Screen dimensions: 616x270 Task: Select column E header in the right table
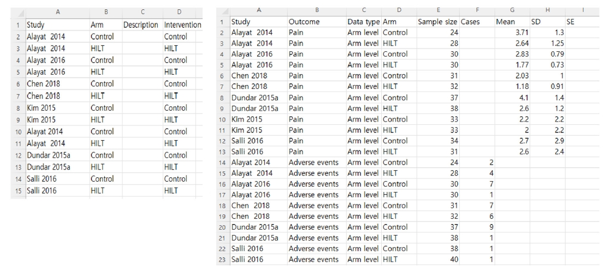click(x=438, y=9)
